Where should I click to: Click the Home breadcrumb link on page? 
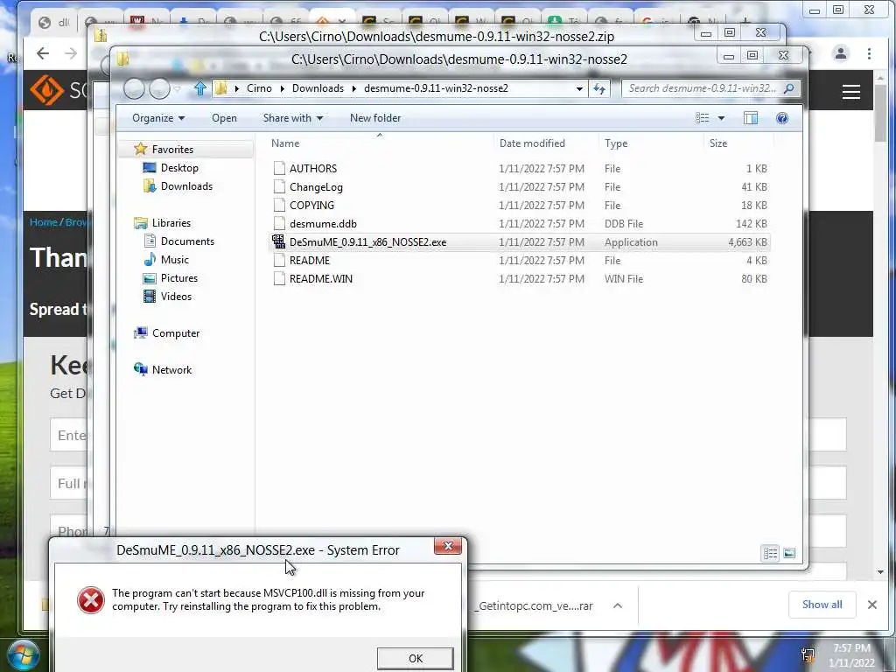click(44, 222)
